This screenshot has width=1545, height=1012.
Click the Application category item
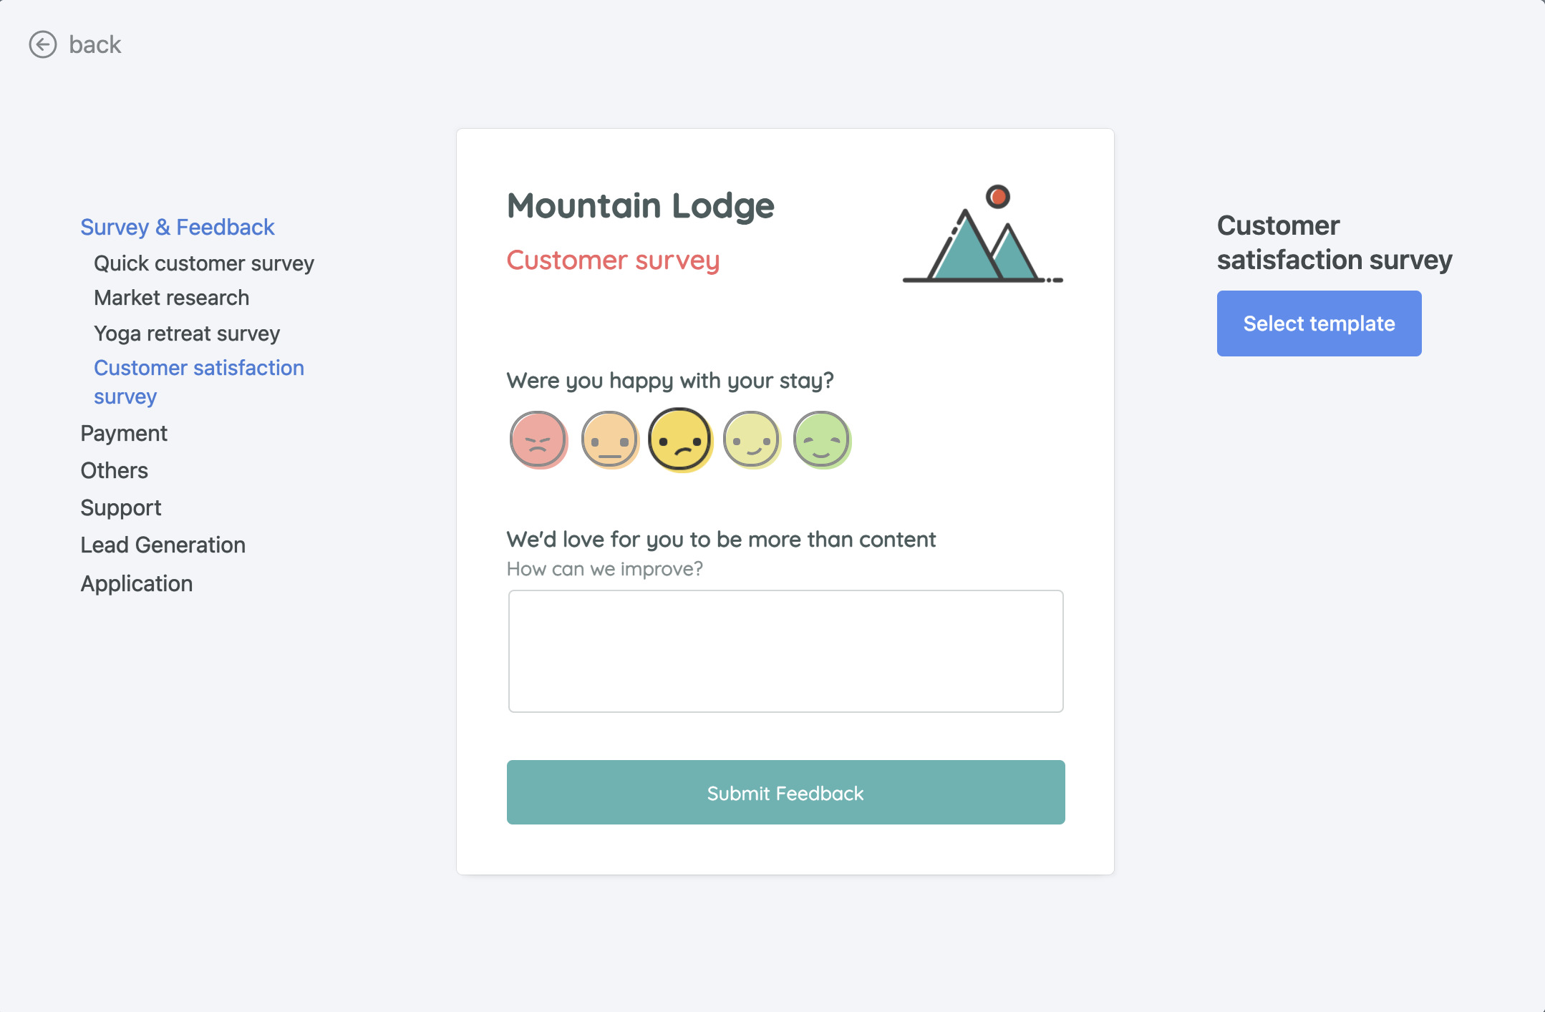135,583
